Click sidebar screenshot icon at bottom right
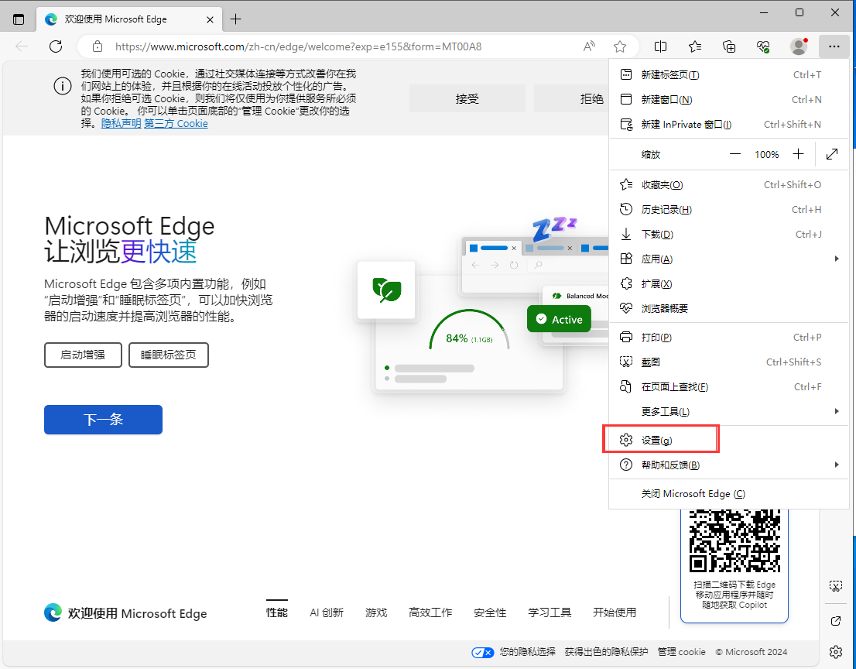 [836, 586]
